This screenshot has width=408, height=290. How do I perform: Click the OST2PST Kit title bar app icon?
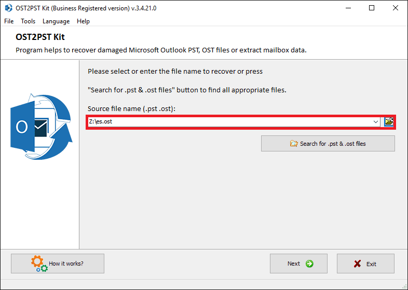(x=8, y=8)
